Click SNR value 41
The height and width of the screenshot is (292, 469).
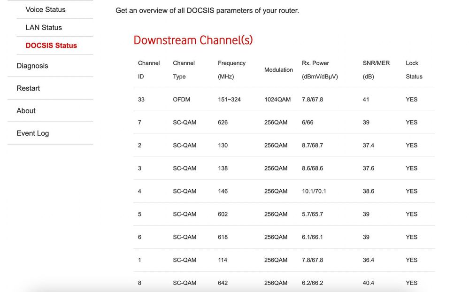click(366, 100)
